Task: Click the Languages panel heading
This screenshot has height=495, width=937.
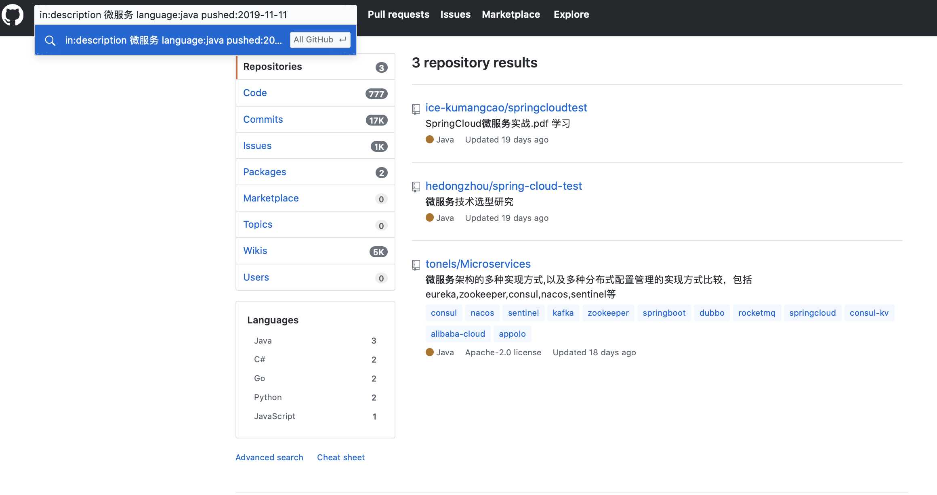Action: 273,320
